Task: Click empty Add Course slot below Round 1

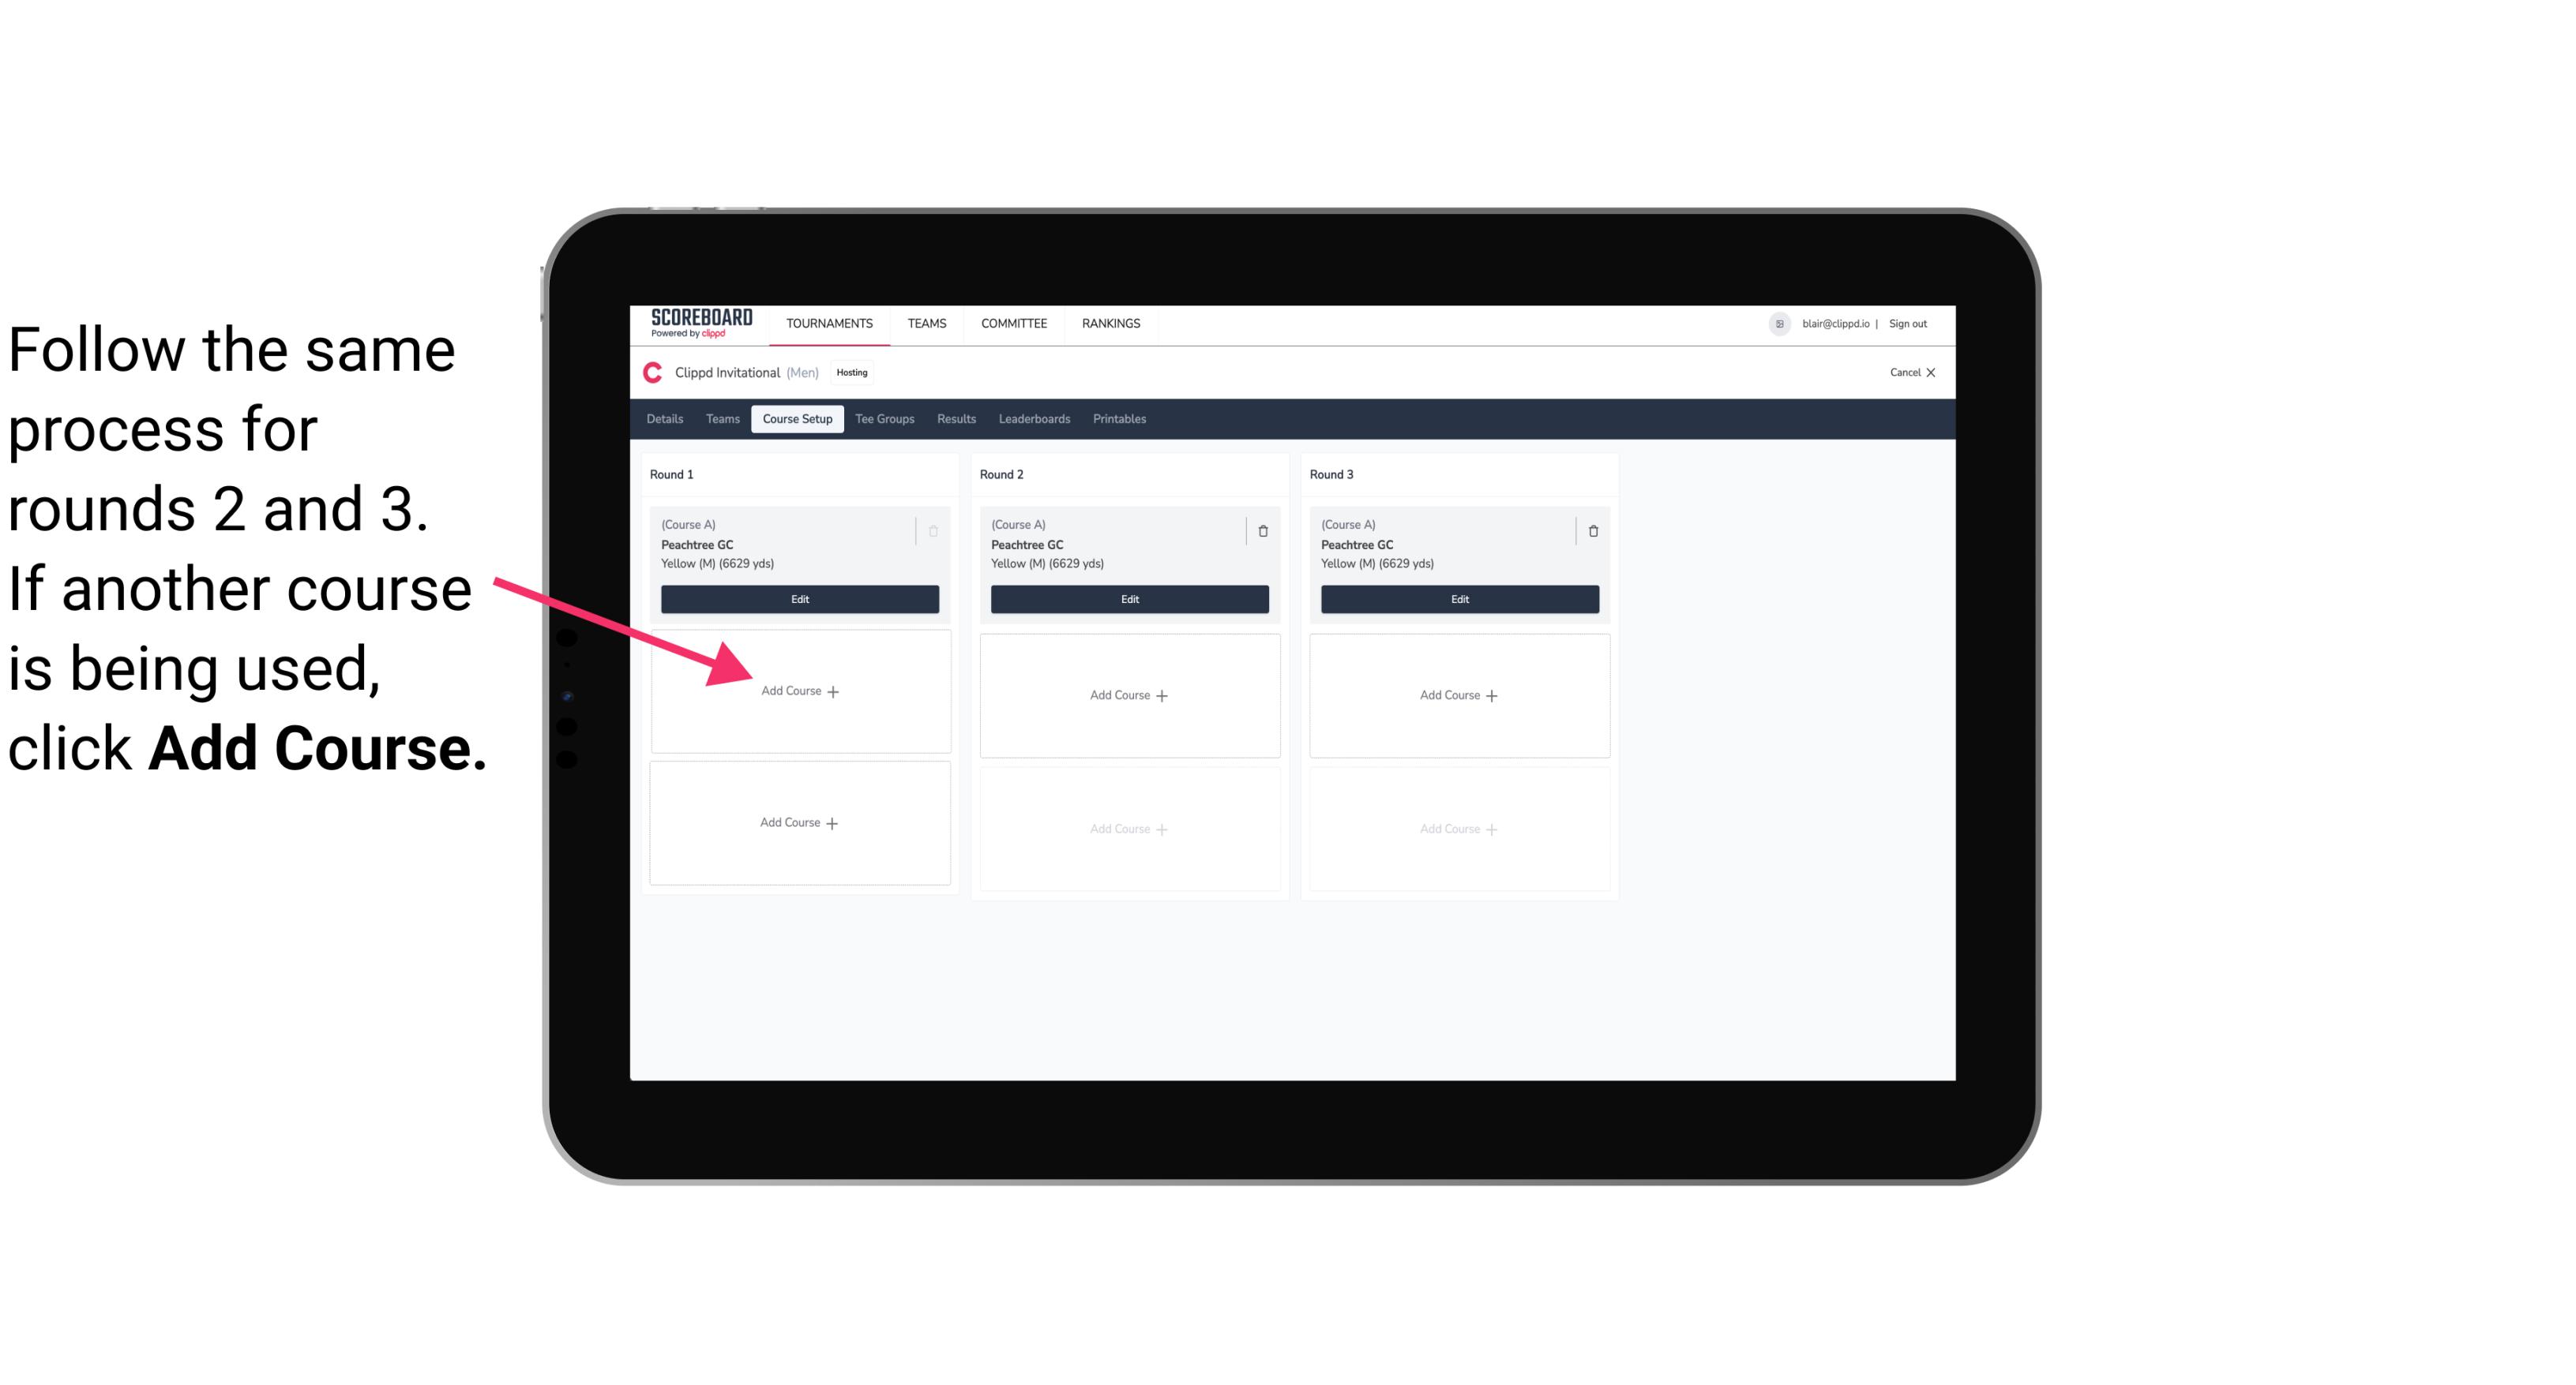Action: pos(800,693)
